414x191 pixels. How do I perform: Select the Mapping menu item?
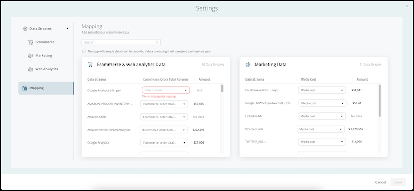tap(45, 88)
